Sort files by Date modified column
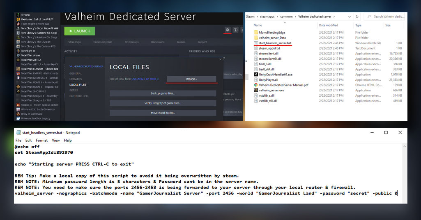The image size is (421, 220). click(x=328, y=25)
